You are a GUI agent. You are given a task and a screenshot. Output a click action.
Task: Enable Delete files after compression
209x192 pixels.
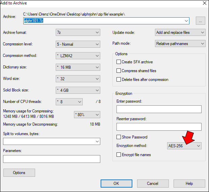(x=119, y=80)
